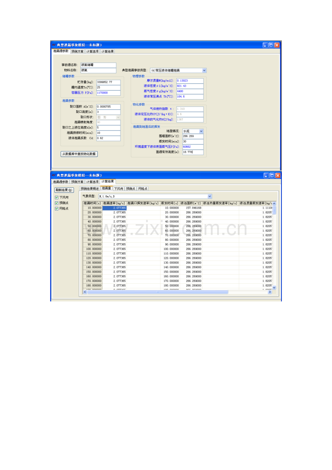Edit the 蒸发时间 field showing 30
This screenshot has height=470, width=332.
[193, 142]
